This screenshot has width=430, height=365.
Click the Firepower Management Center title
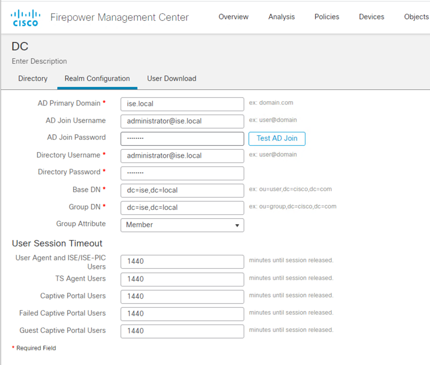coord(120,17)
